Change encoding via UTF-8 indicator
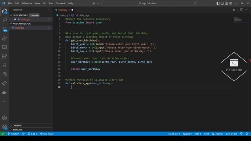Screen dimensions: 251x141 198,134
